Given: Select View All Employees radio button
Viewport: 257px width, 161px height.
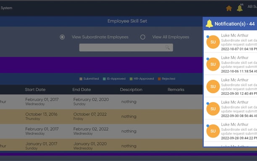Looking at the screenshot, I should click(143, 37).
